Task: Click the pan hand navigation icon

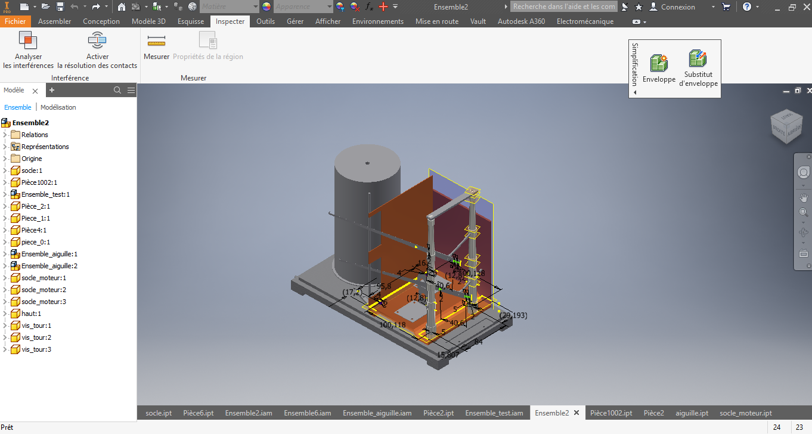Action: coord(804,197)
